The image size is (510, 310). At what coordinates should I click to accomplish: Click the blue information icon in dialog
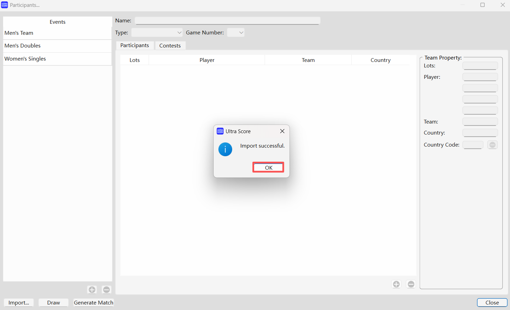click(x=225, y=149)
